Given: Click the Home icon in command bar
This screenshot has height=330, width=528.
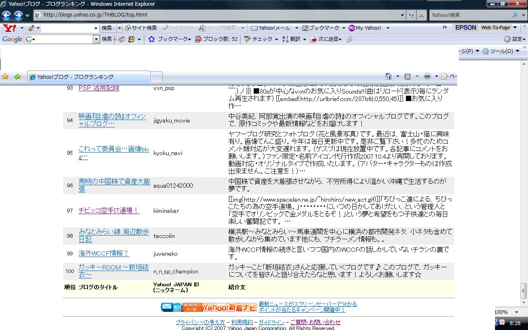Looking at the screenshot, I should 388,76.
